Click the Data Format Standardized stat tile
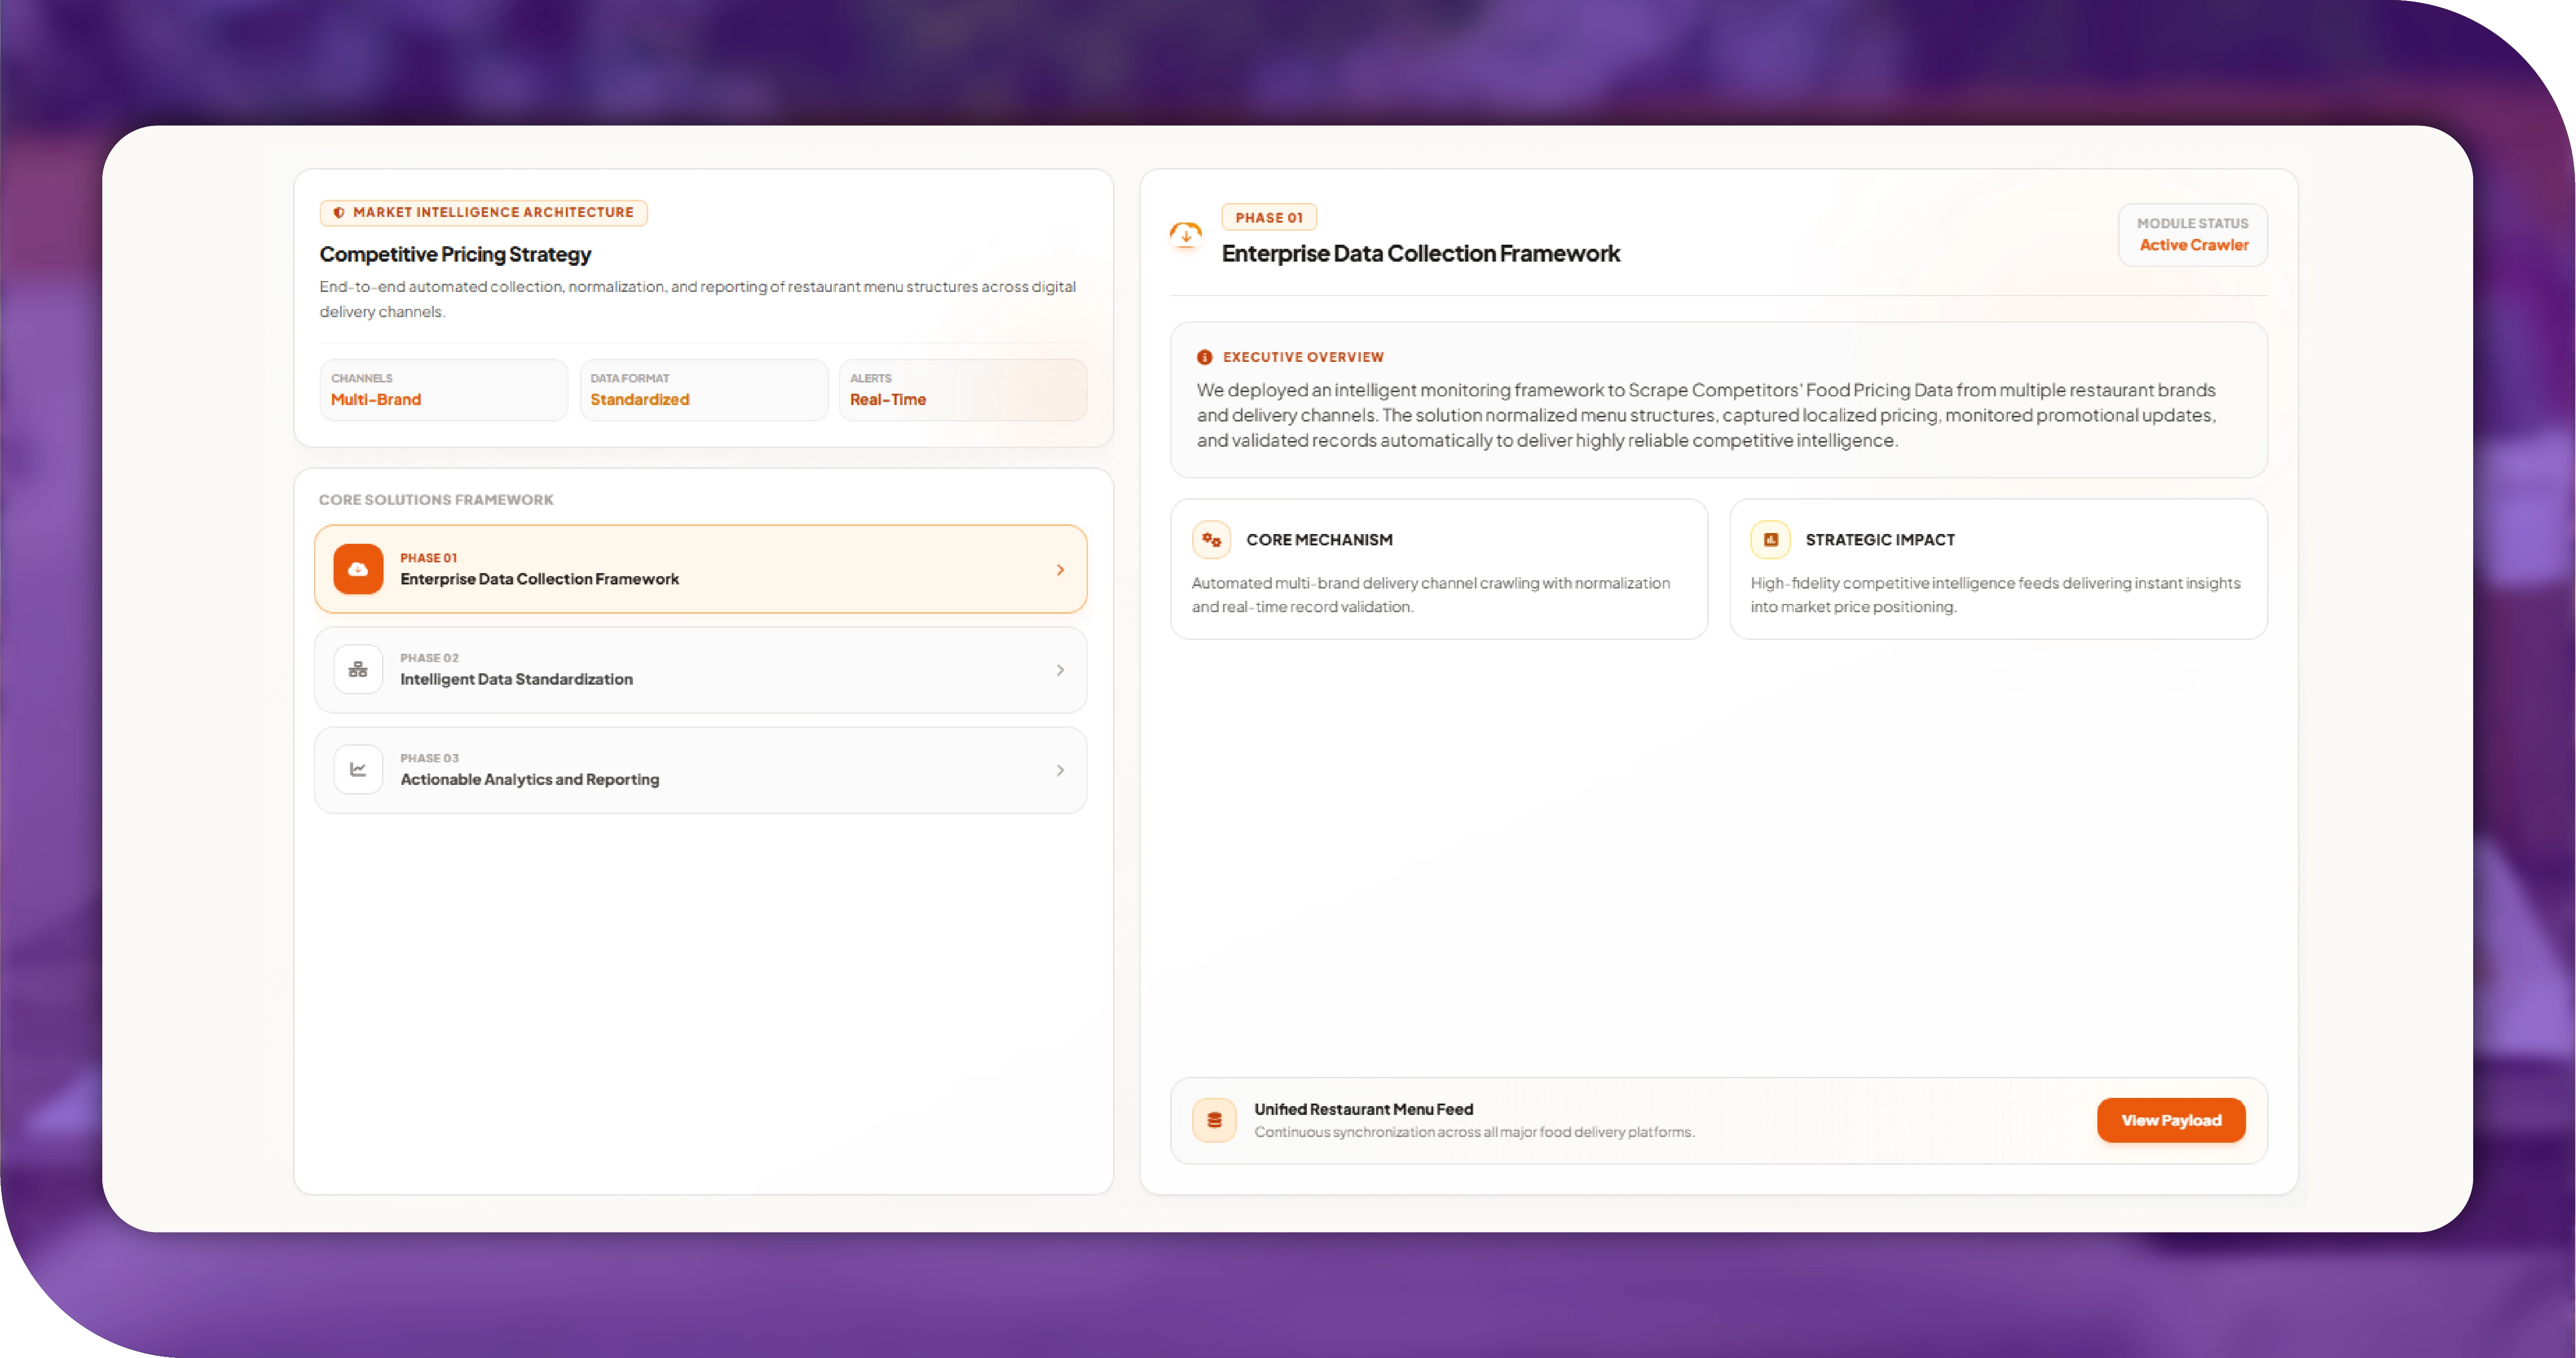 [x=703, y=389]
